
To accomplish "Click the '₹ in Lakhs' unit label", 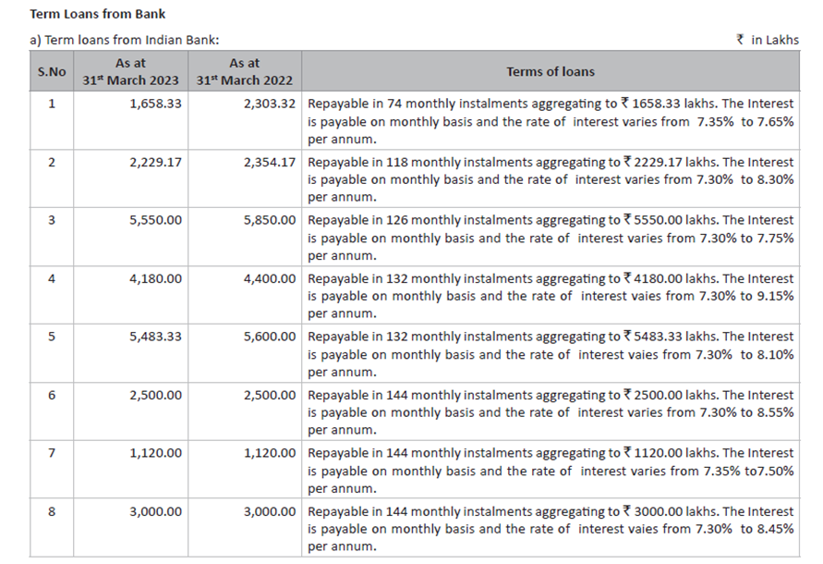I will coord(767,40).
